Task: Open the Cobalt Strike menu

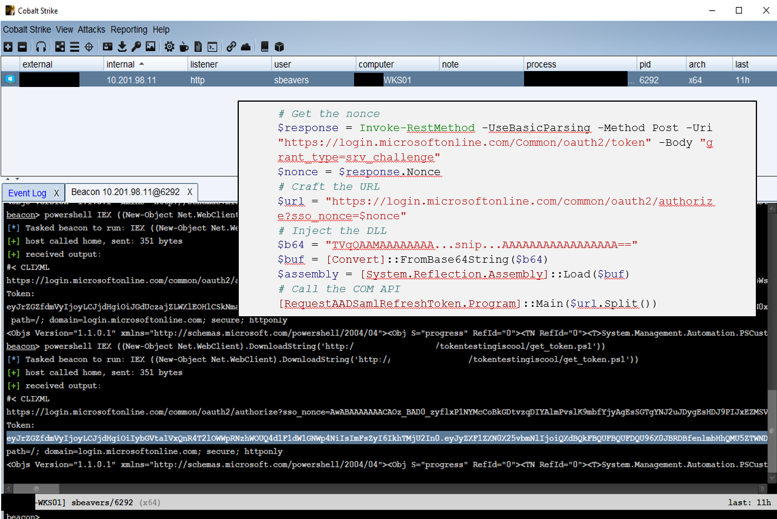Action: coord(28,29)
